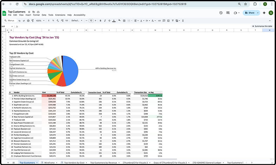Screen dimensions: 276x165
Task: Format selection as currency
Action: (x=49, y=21)
